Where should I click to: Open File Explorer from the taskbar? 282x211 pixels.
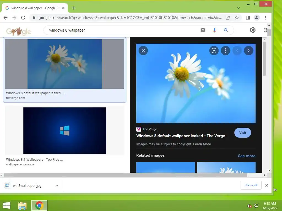point(22,206)
